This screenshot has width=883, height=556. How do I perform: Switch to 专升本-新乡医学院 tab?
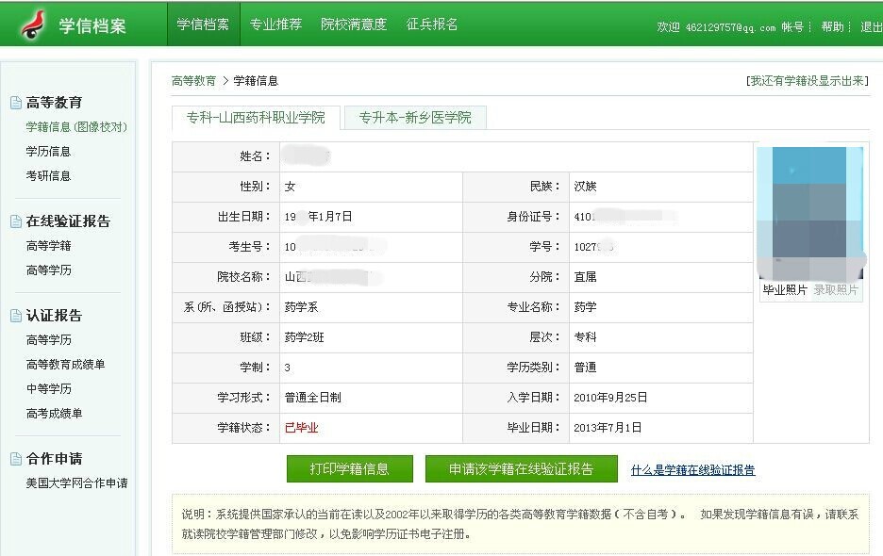point(414,118)
